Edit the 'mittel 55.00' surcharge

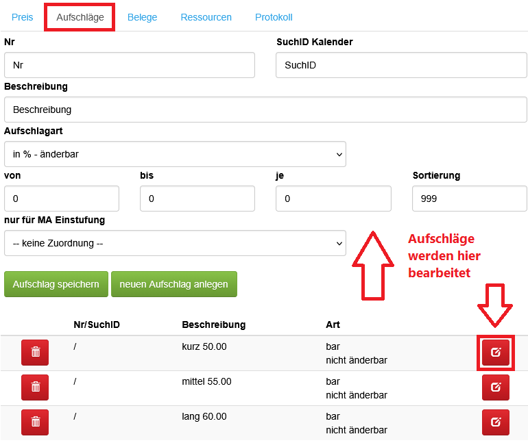click(x=496, y=387)
